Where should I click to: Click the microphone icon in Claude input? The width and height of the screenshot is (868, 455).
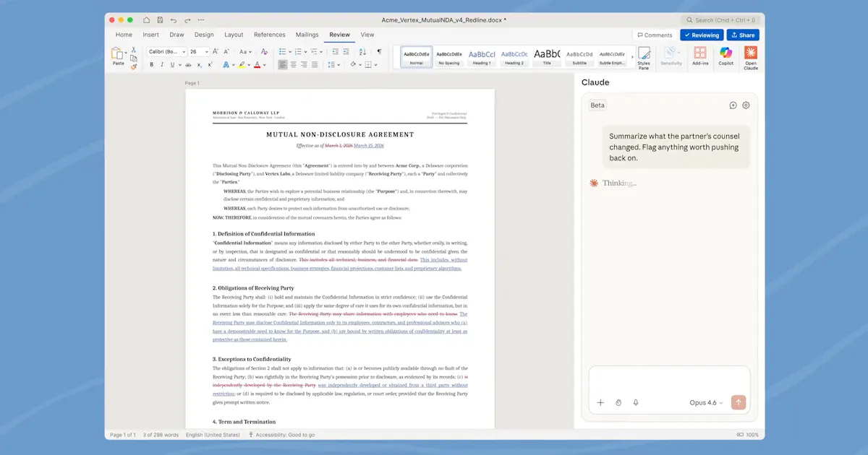(636, 402)
